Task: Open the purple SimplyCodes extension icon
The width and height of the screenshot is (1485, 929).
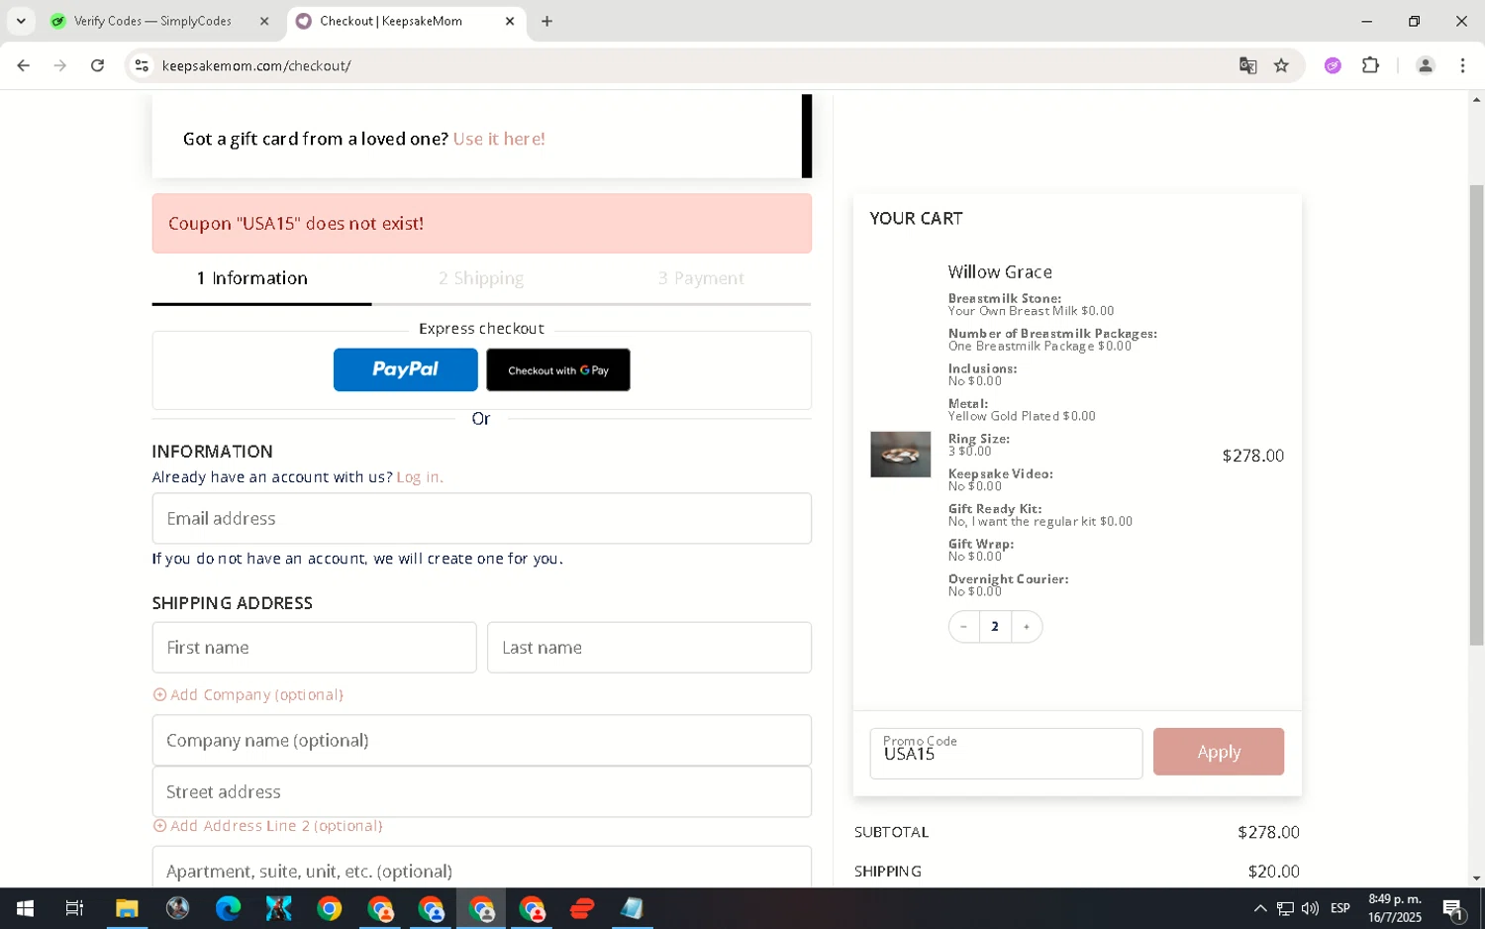Action: 1333,65
